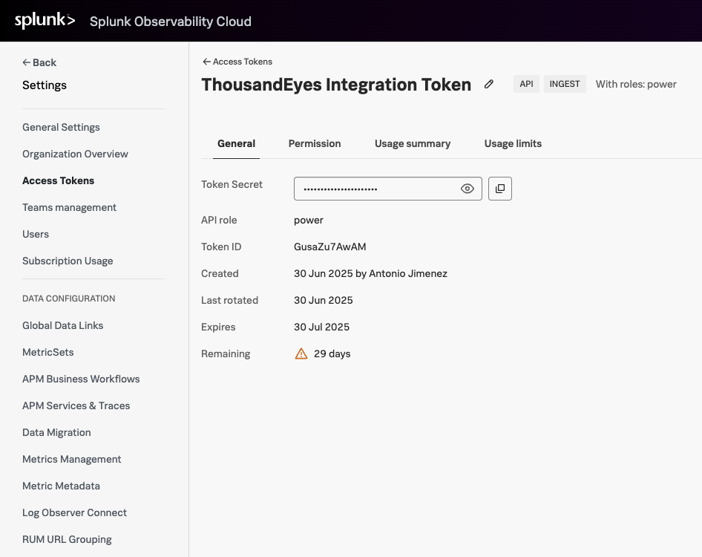702x557 pixels.
Task: Open APM Business Workflows
Action: (81, 379)
